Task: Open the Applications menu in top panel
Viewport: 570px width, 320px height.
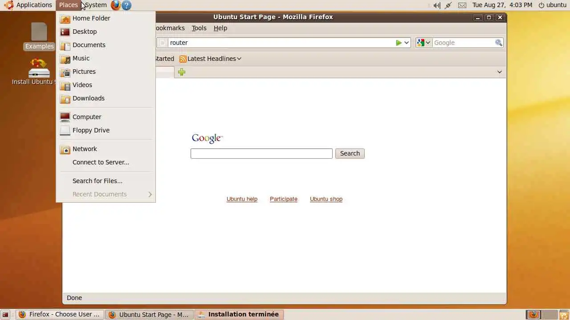Action: 28,5
